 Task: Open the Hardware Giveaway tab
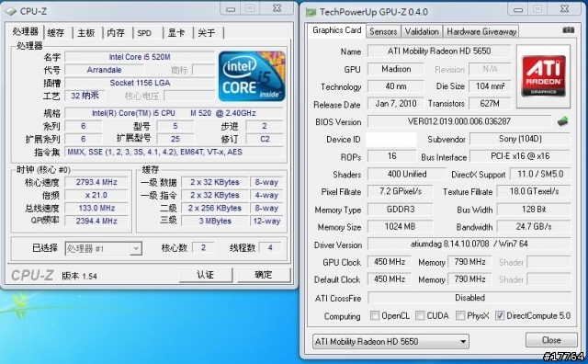481,31
